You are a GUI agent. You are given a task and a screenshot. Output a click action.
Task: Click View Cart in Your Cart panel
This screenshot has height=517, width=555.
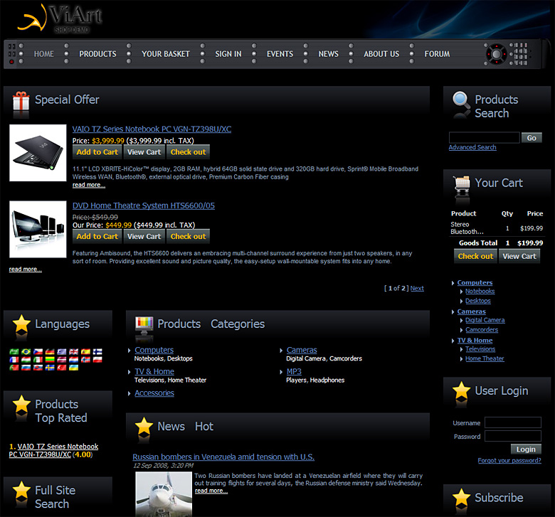coord(519,256)
